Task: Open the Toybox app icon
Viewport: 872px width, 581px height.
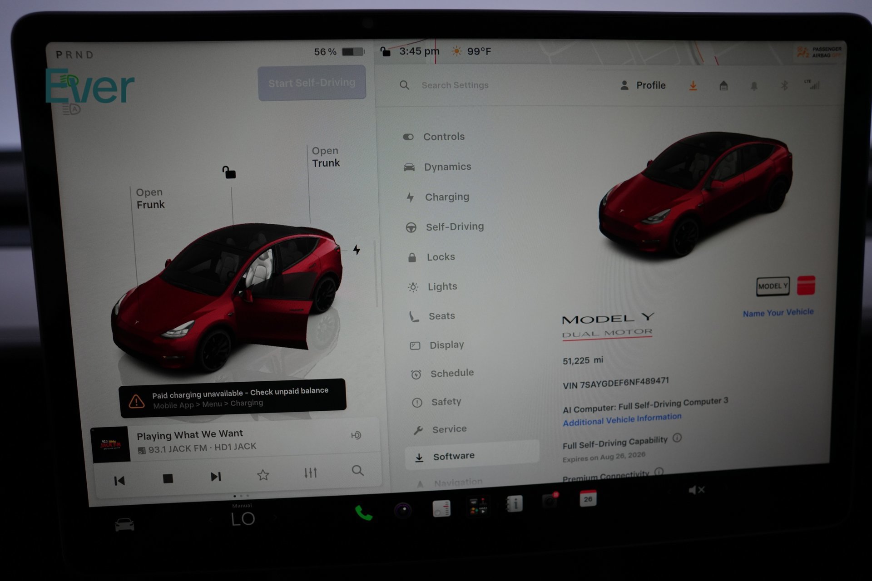Action: tap(479, 506)
